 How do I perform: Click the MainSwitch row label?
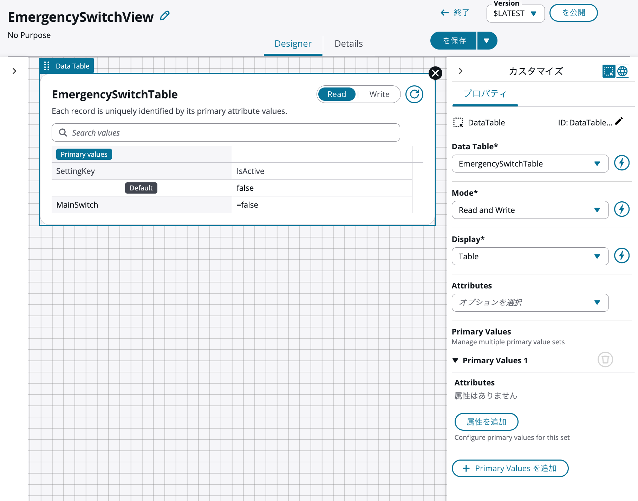(77, 205)
